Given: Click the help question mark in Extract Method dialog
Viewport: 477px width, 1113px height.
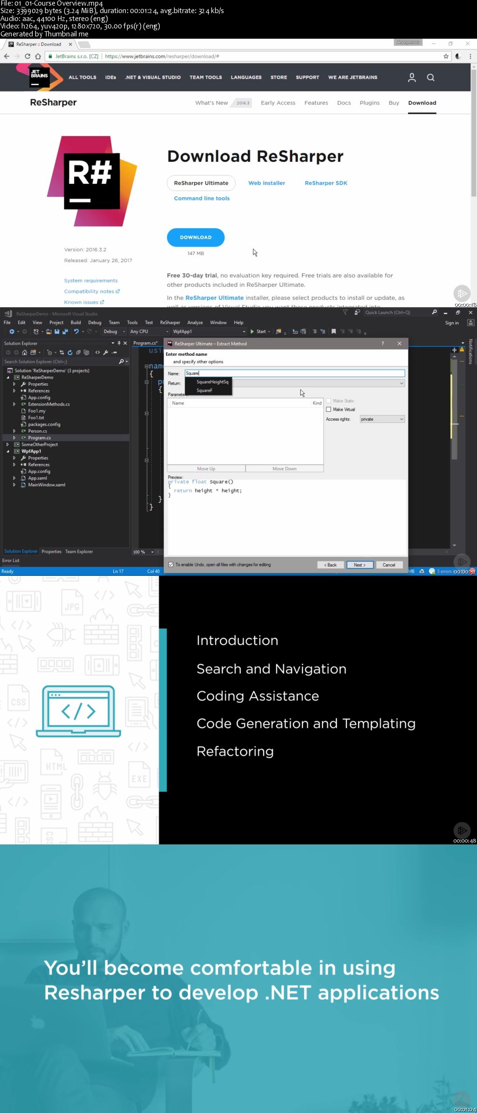Looking at the screenshot, I should tap(383, 344).
